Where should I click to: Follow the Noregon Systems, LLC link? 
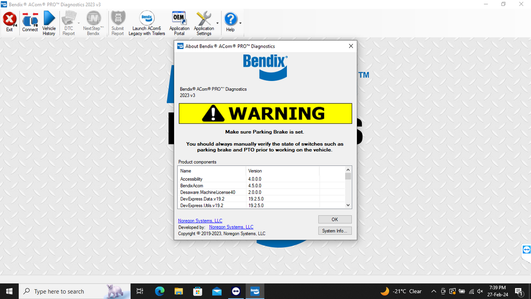200,221
